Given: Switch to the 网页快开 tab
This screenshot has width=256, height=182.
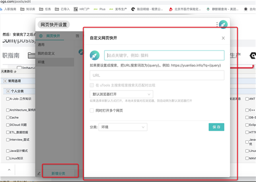Looking at the screenshot, I should [50, 36].
